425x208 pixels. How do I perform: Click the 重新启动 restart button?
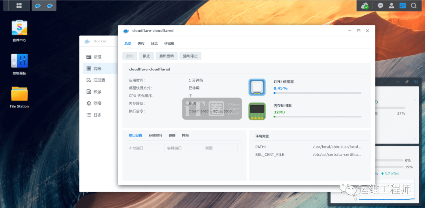[166, 56]
